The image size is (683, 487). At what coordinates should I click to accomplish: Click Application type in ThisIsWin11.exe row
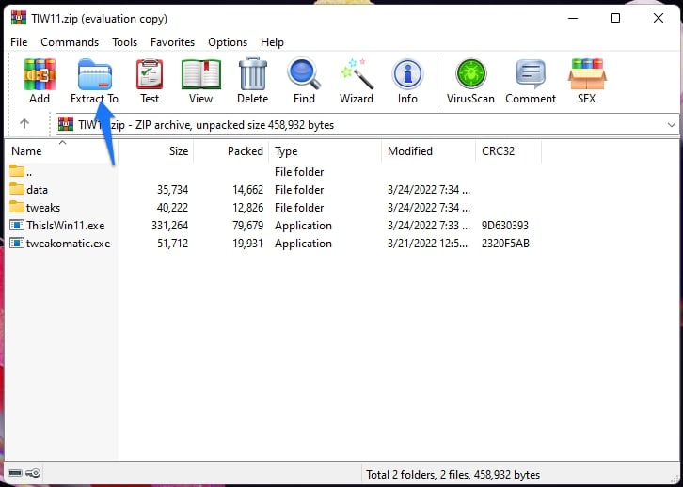pyautogui.click(x=303, y=226)
